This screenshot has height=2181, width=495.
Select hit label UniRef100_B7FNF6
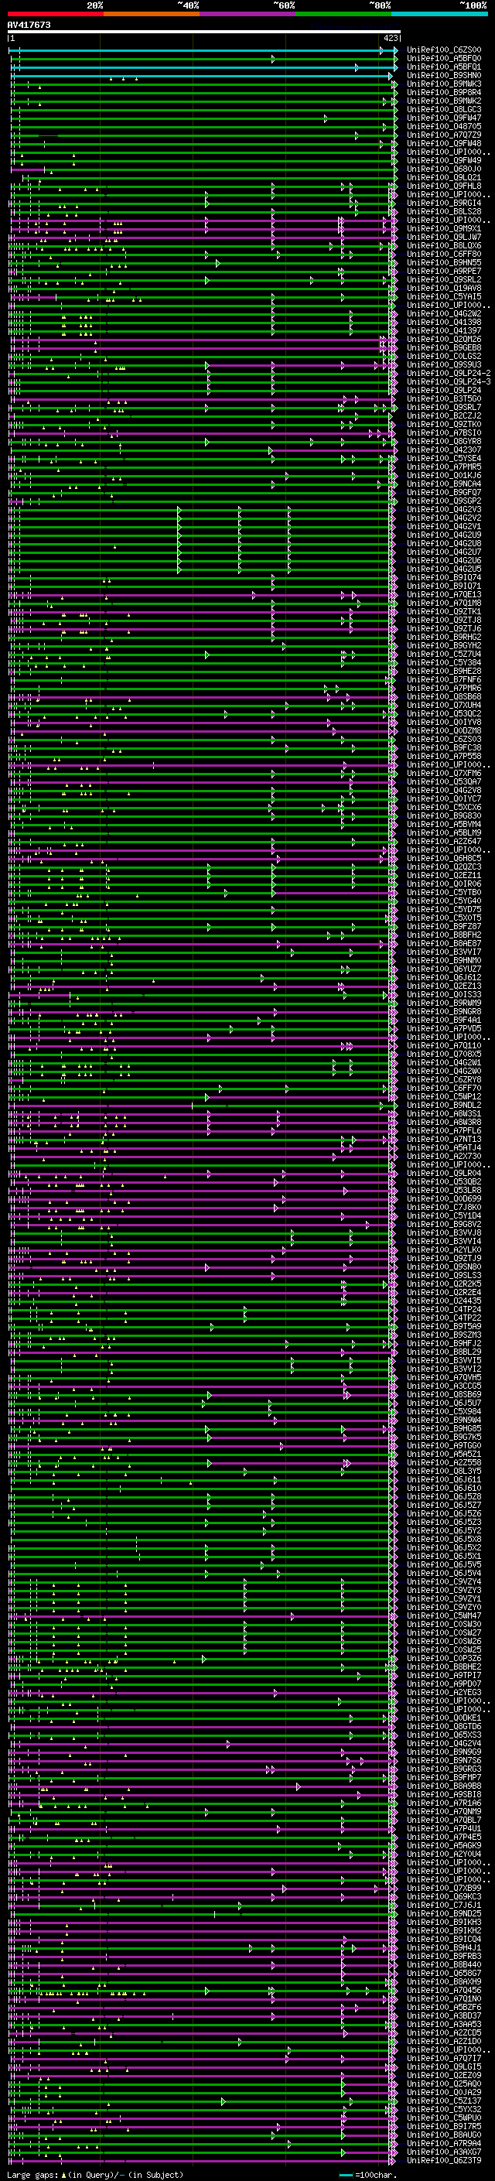(x=444, y=680)
